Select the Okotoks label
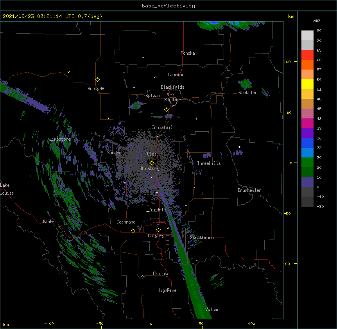337x329 pixels. tap(161, 274)
